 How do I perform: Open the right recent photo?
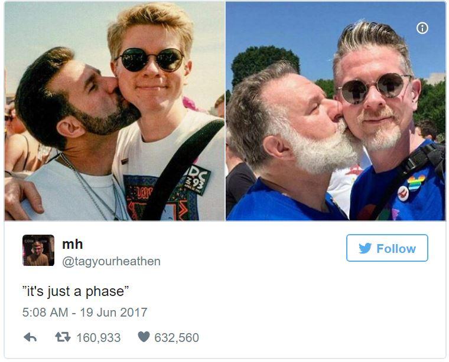pyautogui.click(x=336, y=111)
